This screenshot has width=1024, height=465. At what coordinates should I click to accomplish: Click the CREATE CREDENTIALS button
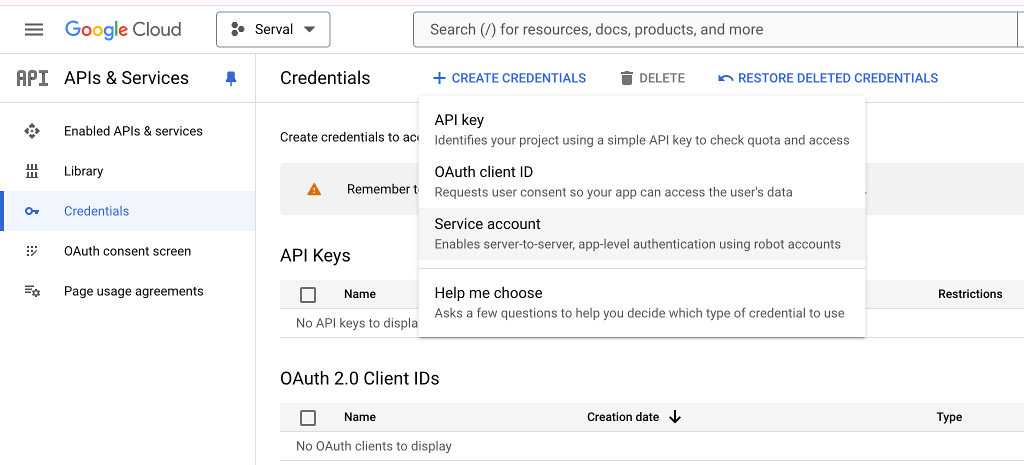[x=509, y=78]
